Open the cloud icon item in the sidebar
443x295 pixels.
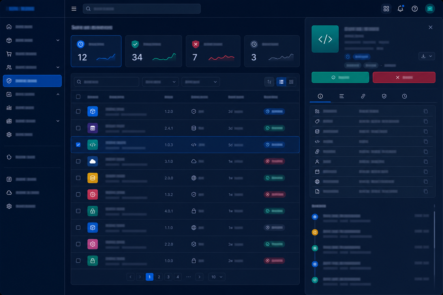(x=9, y=192)
